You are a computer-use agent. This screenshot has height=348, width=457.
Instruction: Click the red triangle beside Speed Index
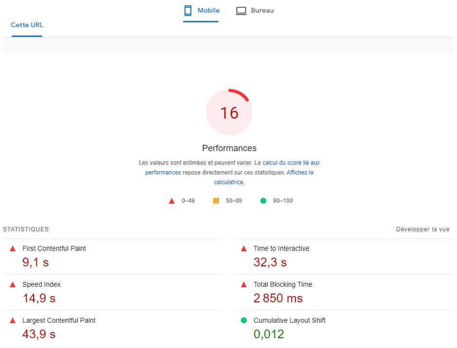pos(13,284)
